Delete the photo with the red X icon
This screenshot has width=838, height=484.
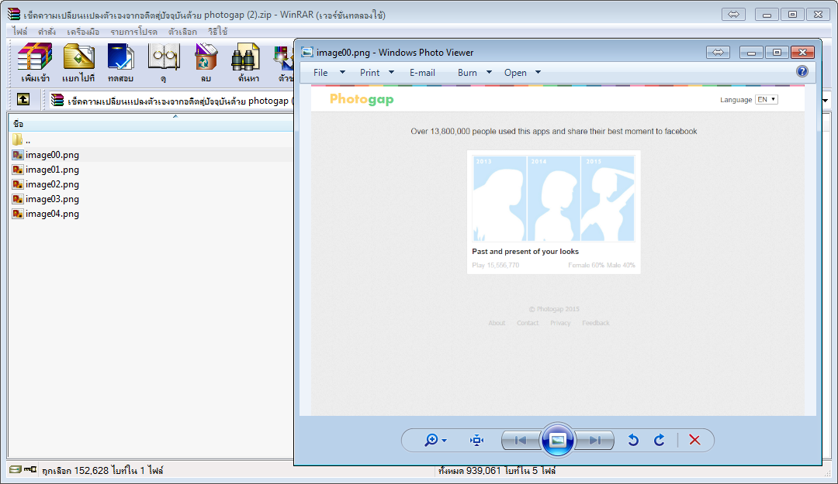coord(694,440)
